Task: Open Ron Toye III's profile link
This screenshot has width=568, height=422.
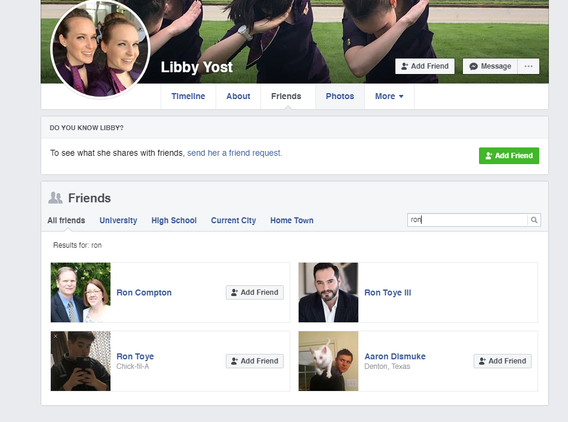Action: pos(388,292)
